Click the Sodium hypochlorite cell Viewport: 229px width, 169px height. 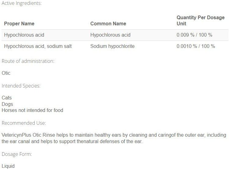coord(113,46)
